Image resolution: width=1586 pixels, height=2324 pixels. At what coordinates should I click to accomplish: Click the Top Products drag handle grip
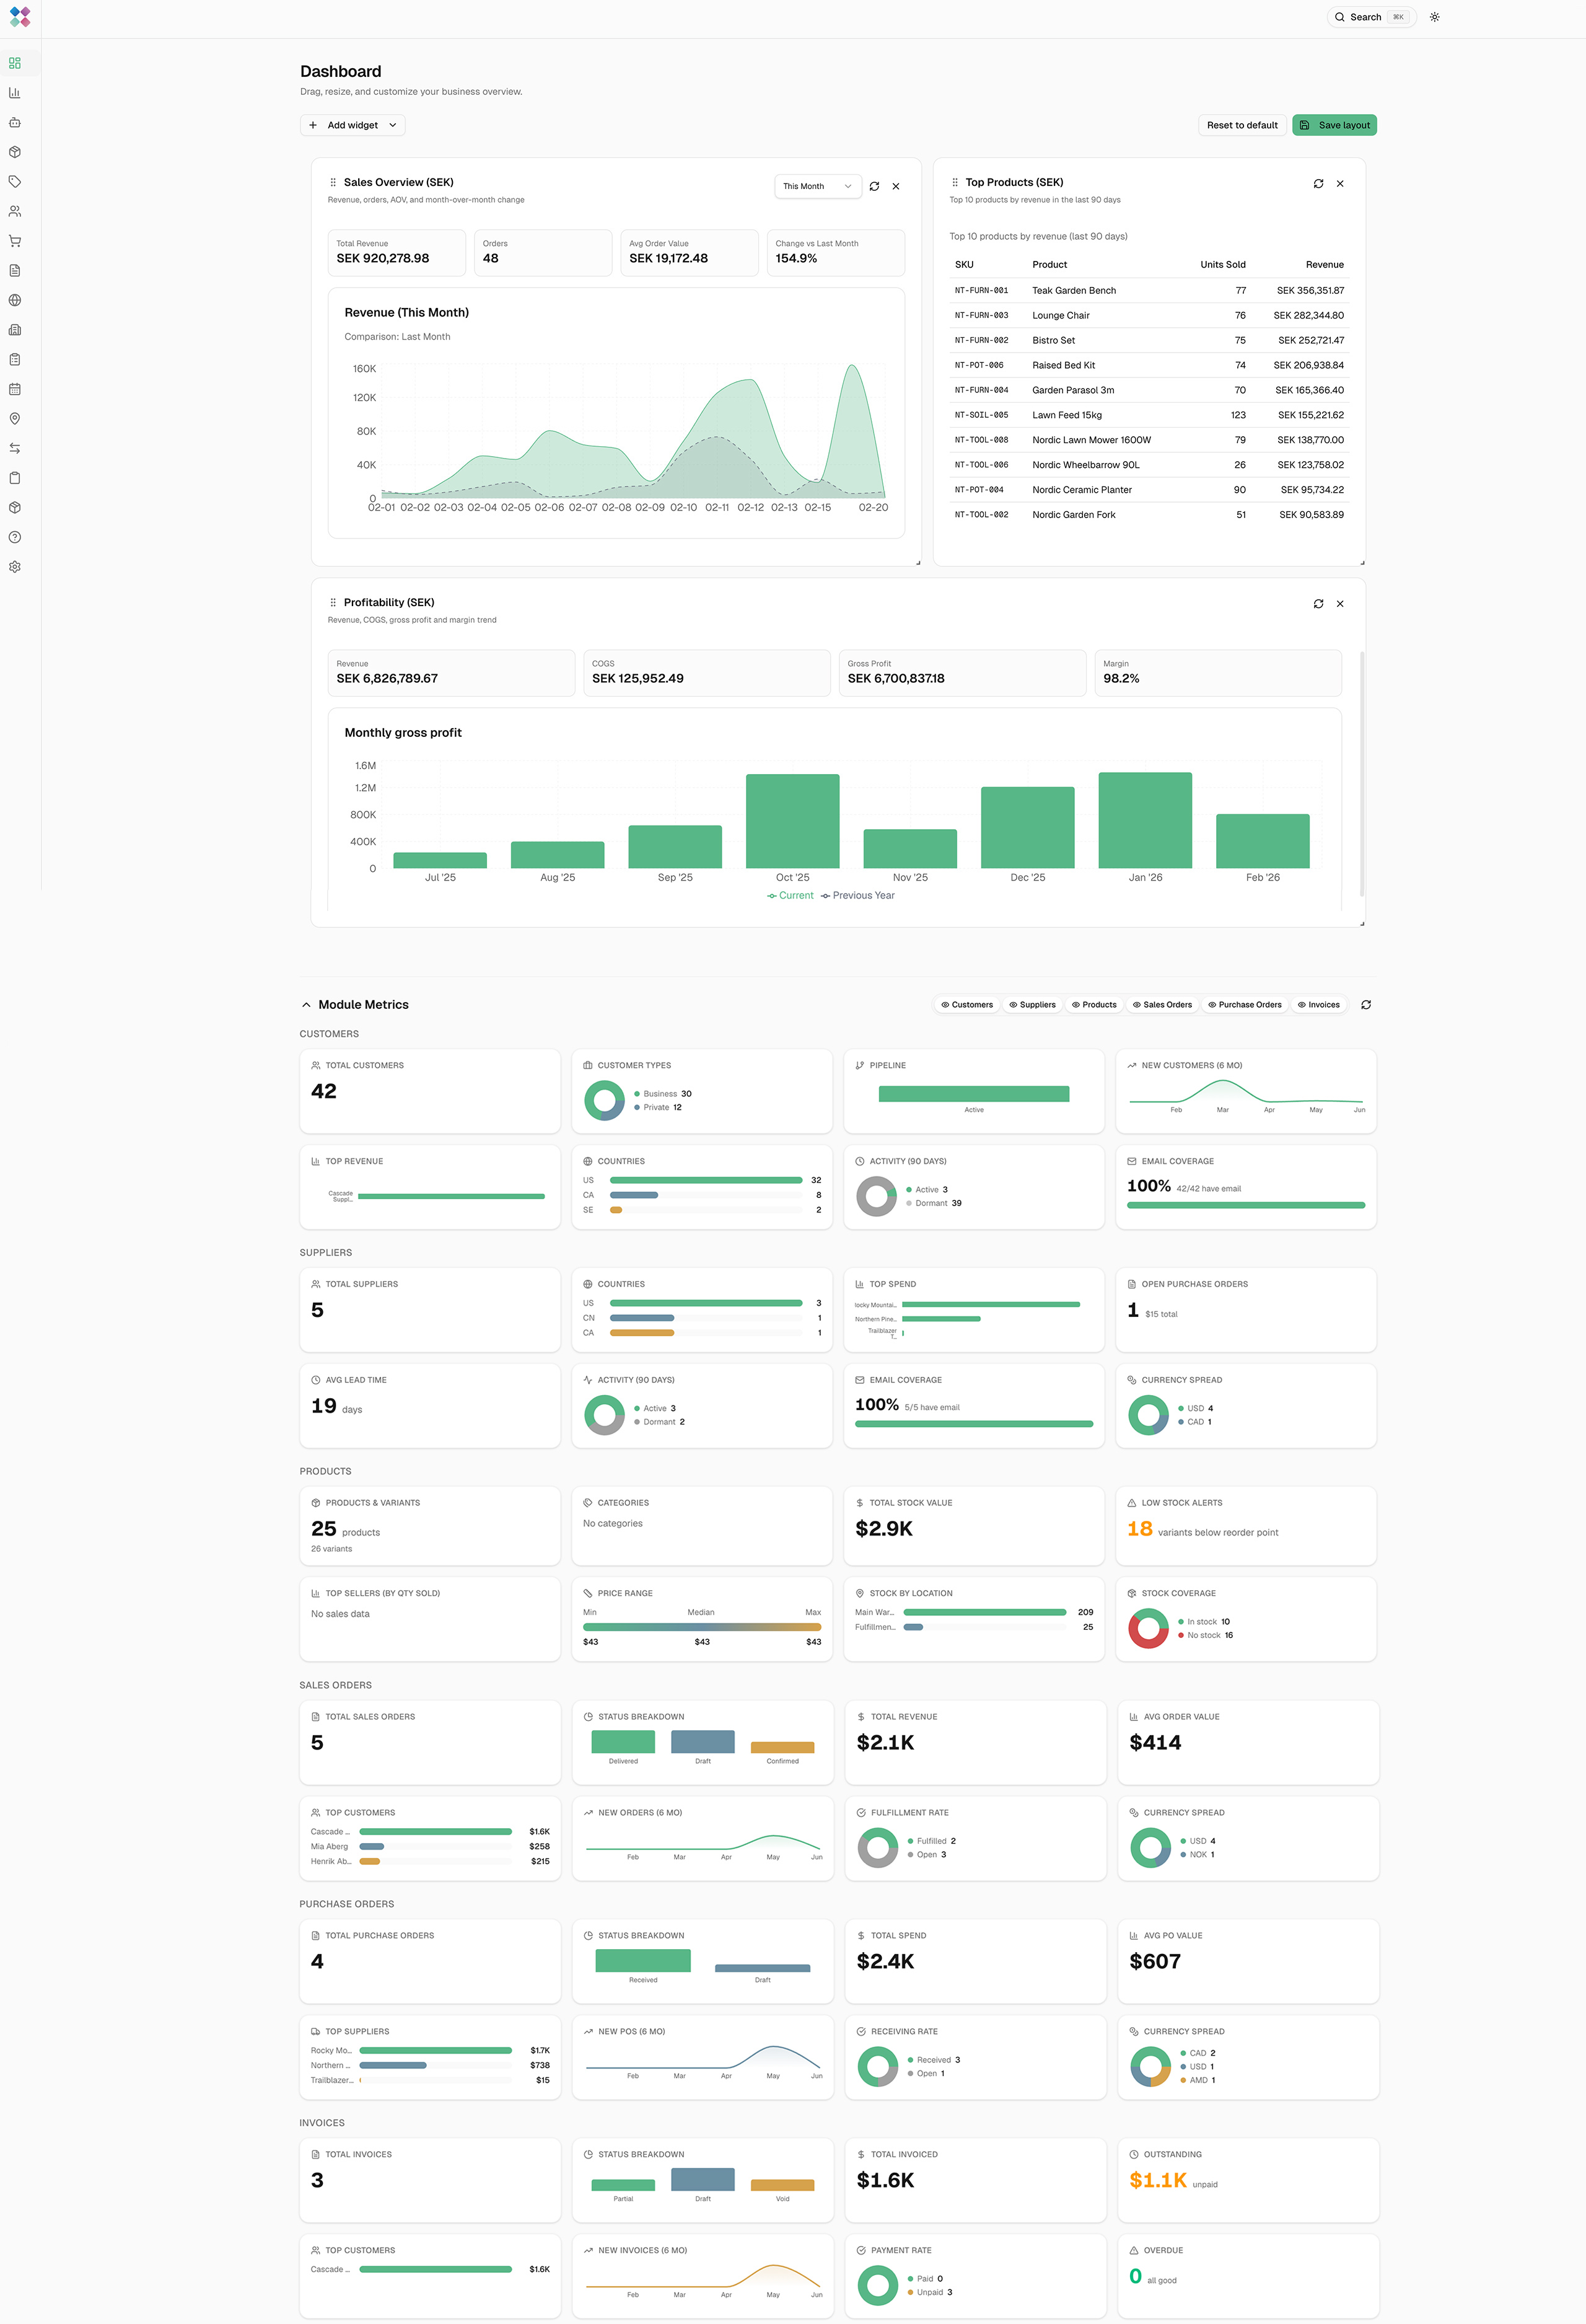tap(955, 182)
